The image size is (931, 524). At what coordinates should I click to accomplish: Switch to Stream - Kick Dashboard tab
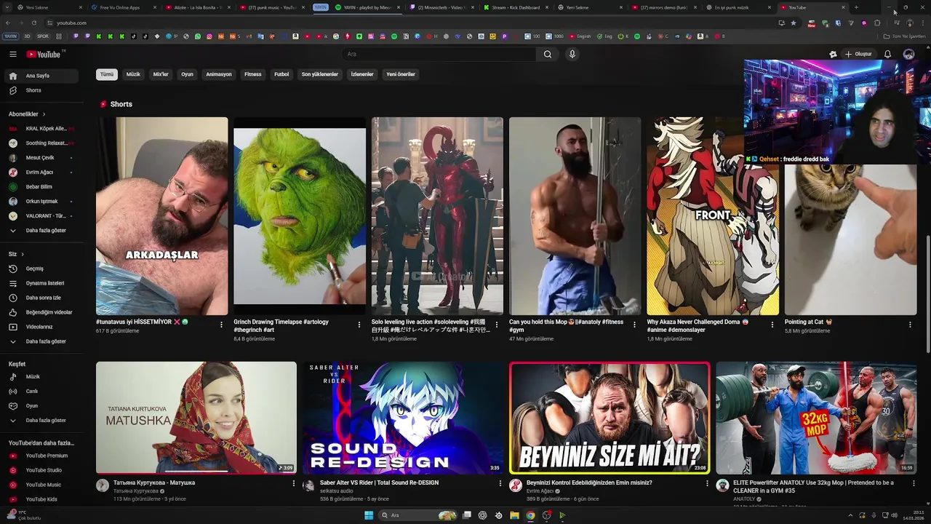coord(515,7)
